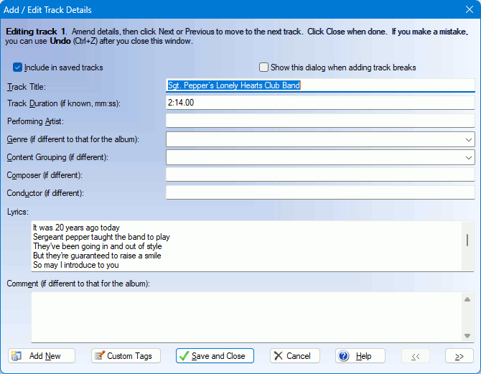
Task: Click the Track Duration field showing 2:14.00
Action: pyautogui.click(x=320, y=103)
